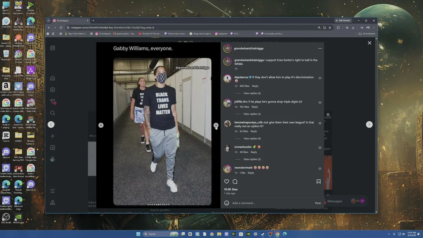The height and width of the screenshot is (238, 423).
Task: Open Chrome downloads icon
Action: pyautogui.click(x=353, y=27)
